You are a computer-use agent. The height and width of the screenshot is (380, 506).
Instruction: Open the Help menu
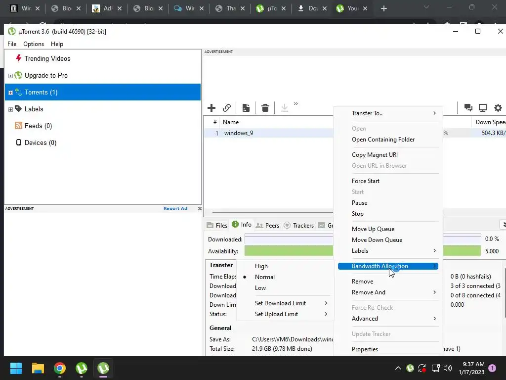(57, 44)
